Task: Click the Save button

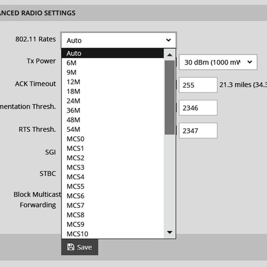Action: pyautogui.click(x=80, y=247)
